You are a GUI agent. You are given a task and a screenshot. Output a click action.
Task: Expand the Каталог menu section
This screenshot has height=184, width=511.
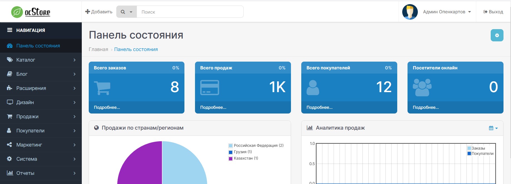[41, 60]
